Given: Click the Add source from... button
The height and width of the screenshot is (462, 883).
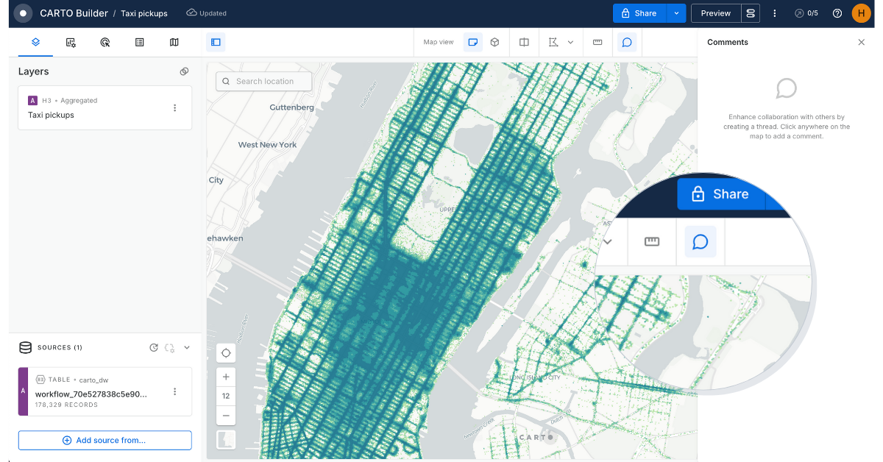Looking at the screenshot, I should (104, 440).
